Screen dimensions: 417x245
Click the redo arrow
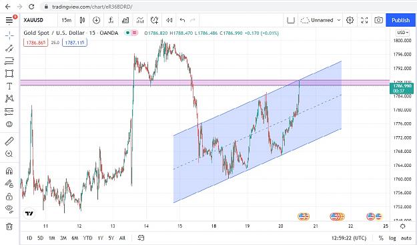tap(193, 20)
